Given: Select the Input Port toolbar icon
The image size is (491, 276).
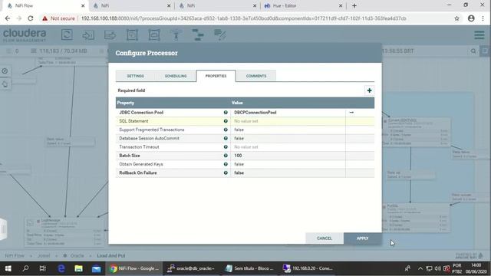Looking at the screenshot, I should [88, 34].
